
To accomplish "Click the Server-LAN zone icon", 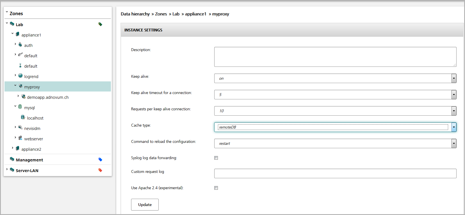I will pos(12,170).
